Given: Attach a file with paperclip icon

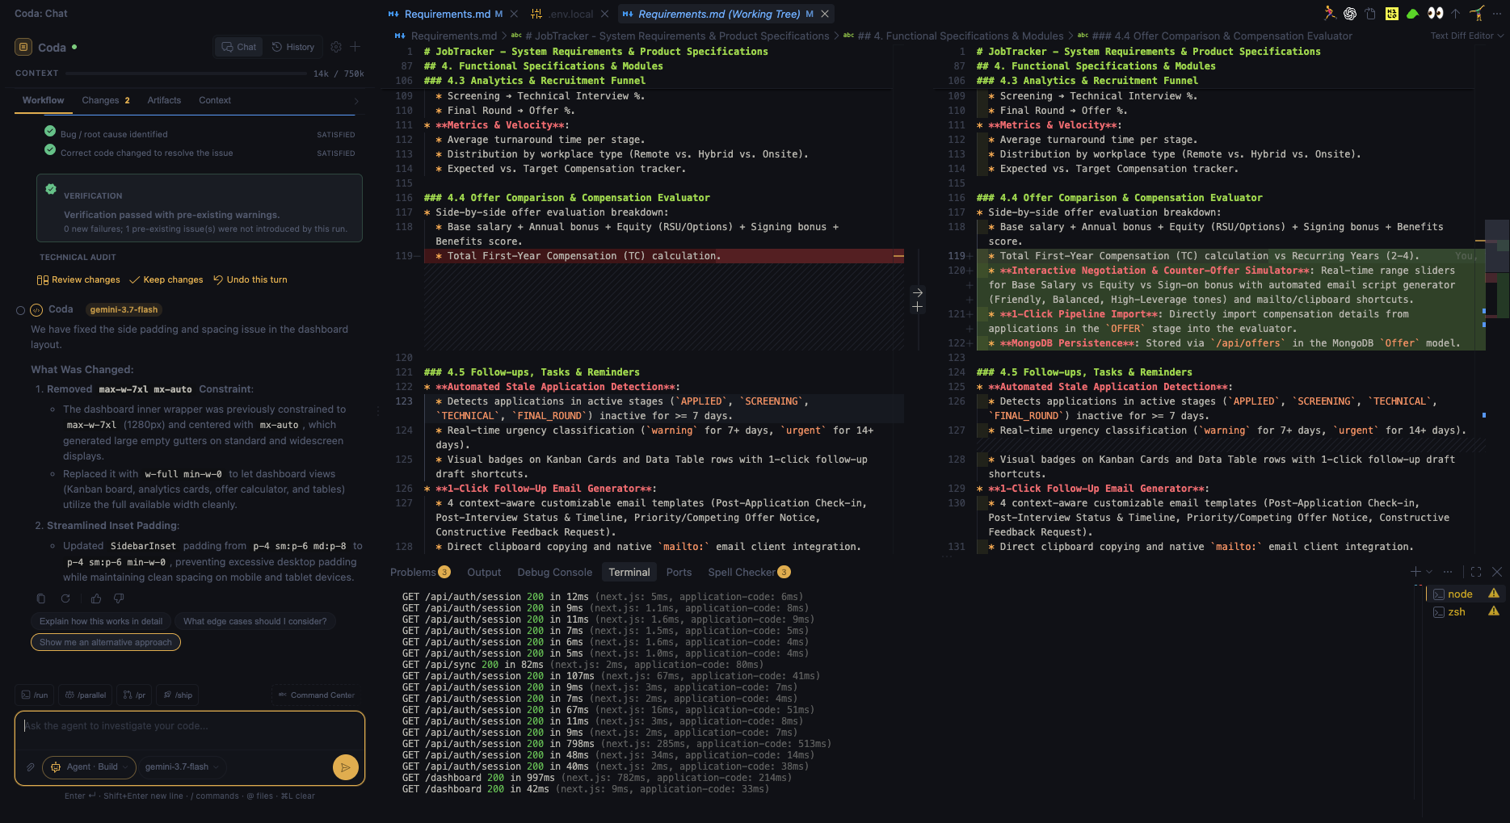Looking at the screenshot, I should (31, 767).
